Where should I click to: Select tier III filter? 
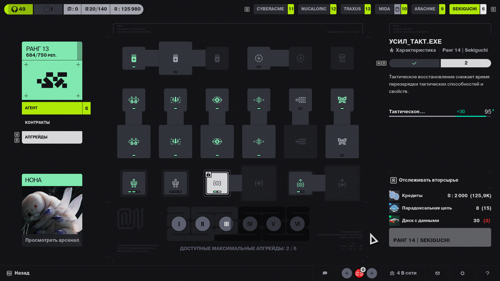[226, 223]
